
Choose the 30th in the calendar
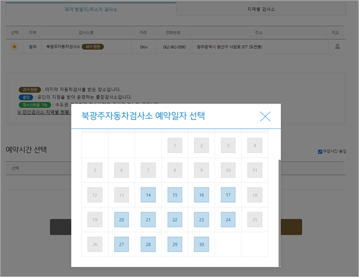tap(202, 245)
